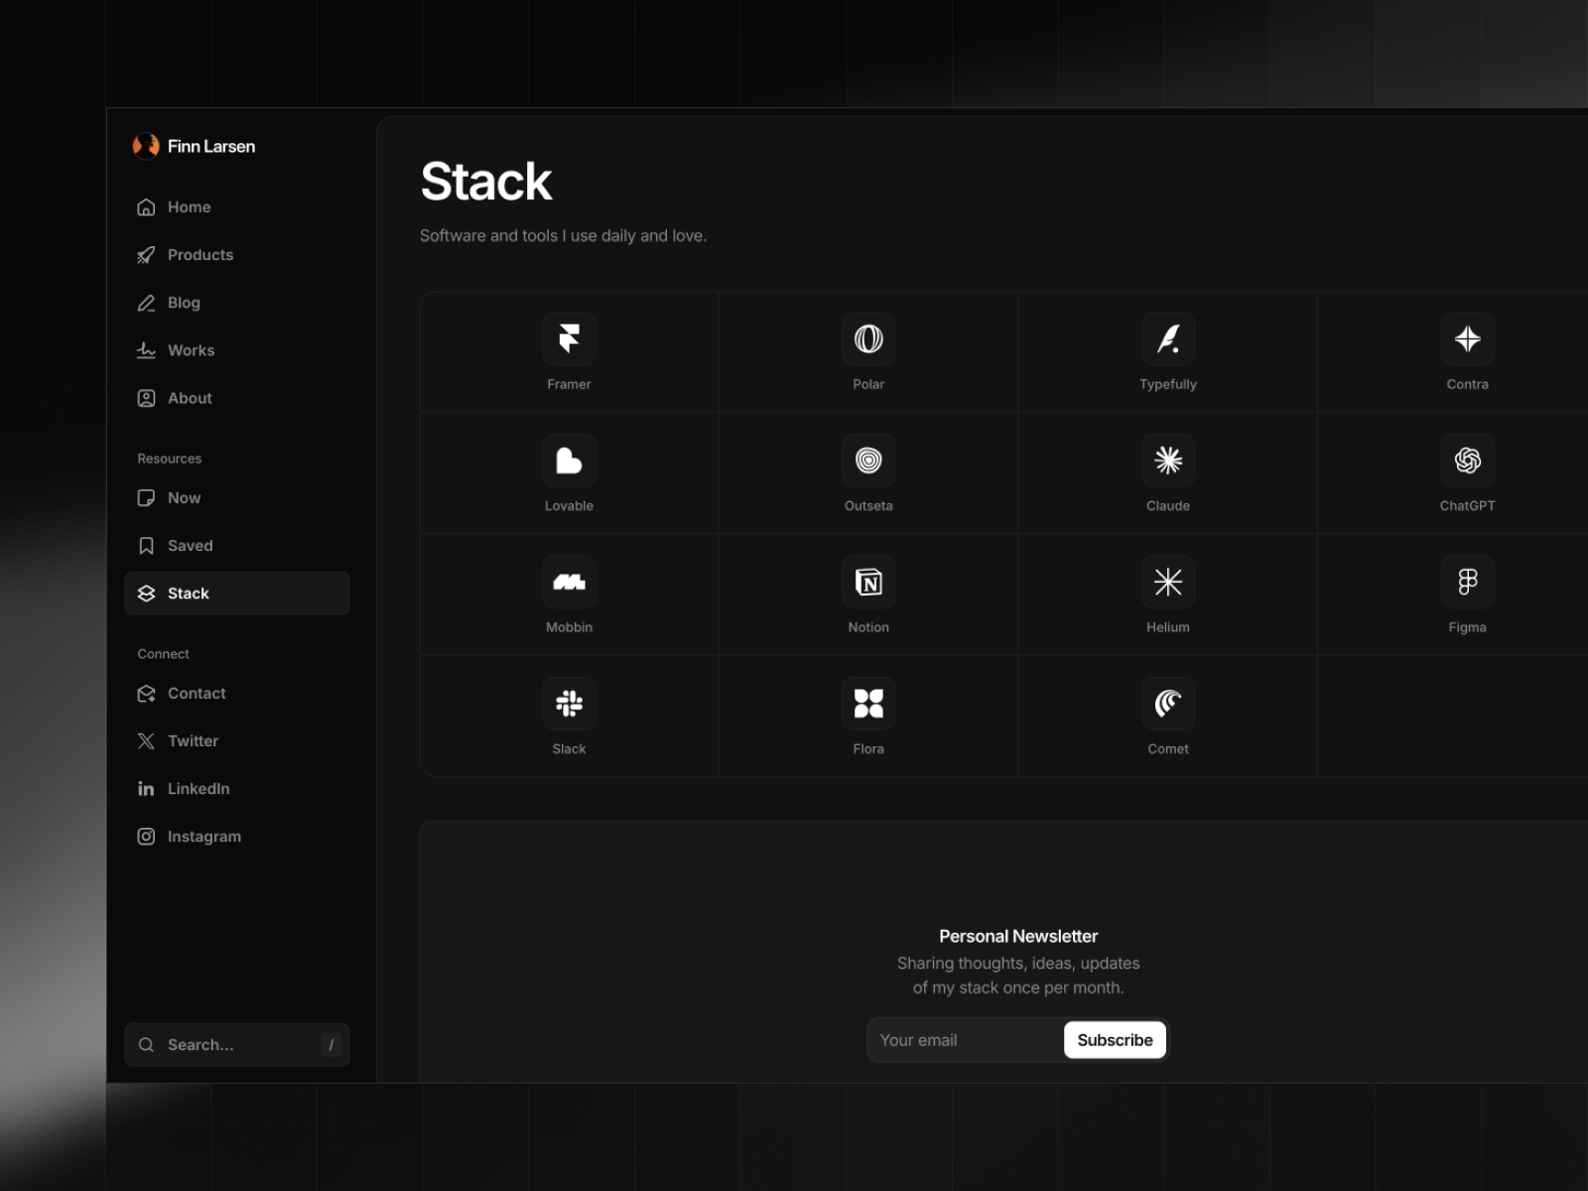Click the ChatGPT label text
Image resolution: width=1588 pixels, height=1191 pixels.
click(1468, 506)
